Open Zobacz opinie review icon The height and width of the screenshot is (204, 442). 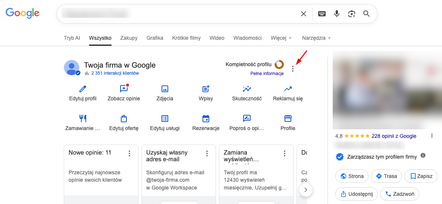pos(124,88)
